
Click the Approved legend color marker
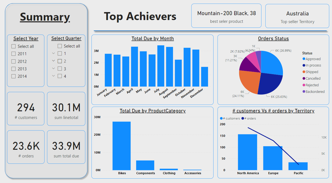point(304,59)
